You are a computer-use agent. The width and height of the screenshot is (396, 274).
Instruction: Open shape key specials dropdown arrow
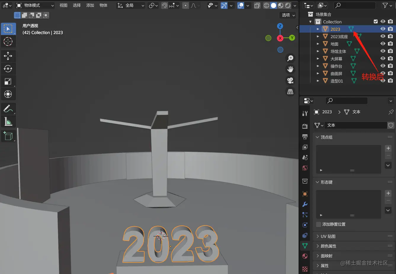(388, 210)
